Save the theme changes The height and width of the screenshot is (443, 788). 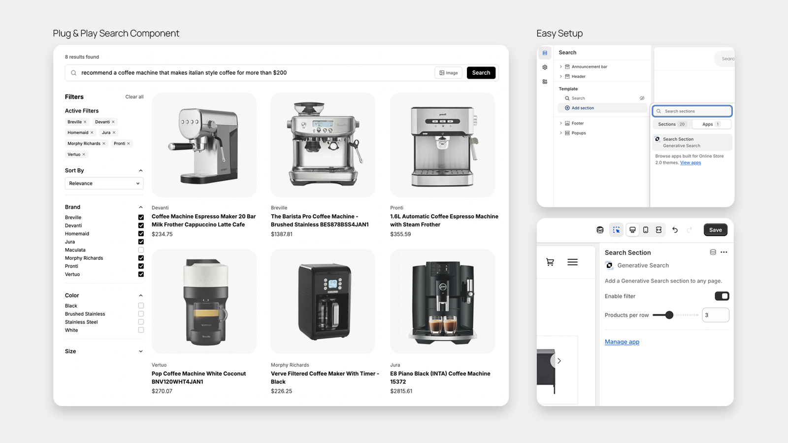tap(716, 230)
